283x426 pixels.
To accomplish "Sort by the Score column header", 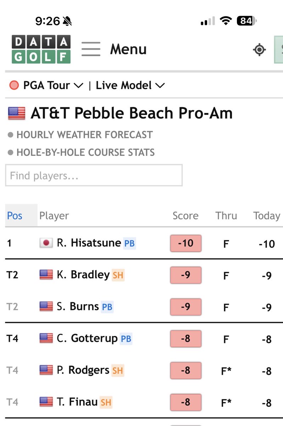I will [x=185, y=215].
